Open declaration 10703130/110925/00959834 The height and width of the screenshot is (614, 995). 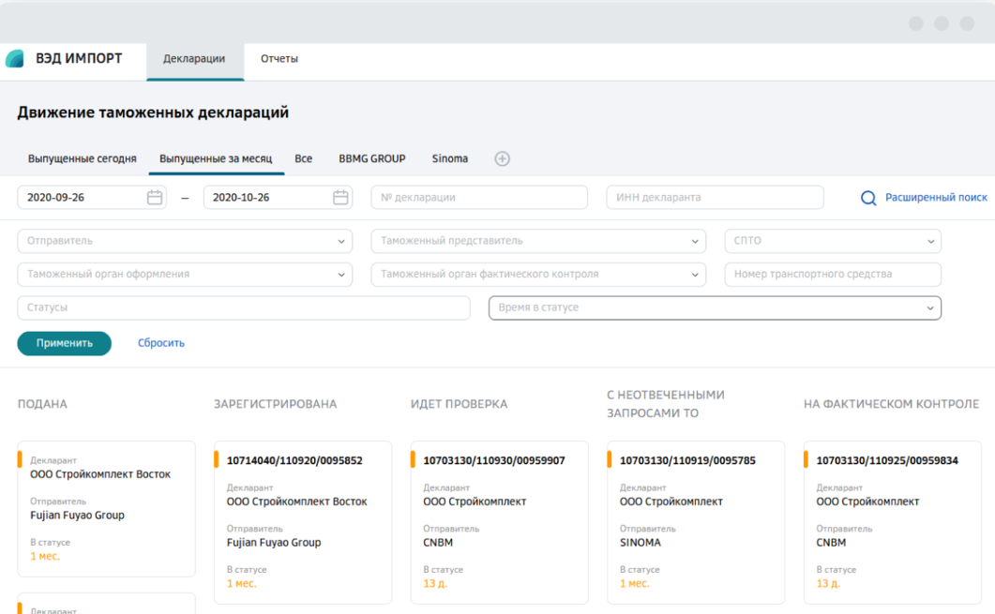(886, 460)
